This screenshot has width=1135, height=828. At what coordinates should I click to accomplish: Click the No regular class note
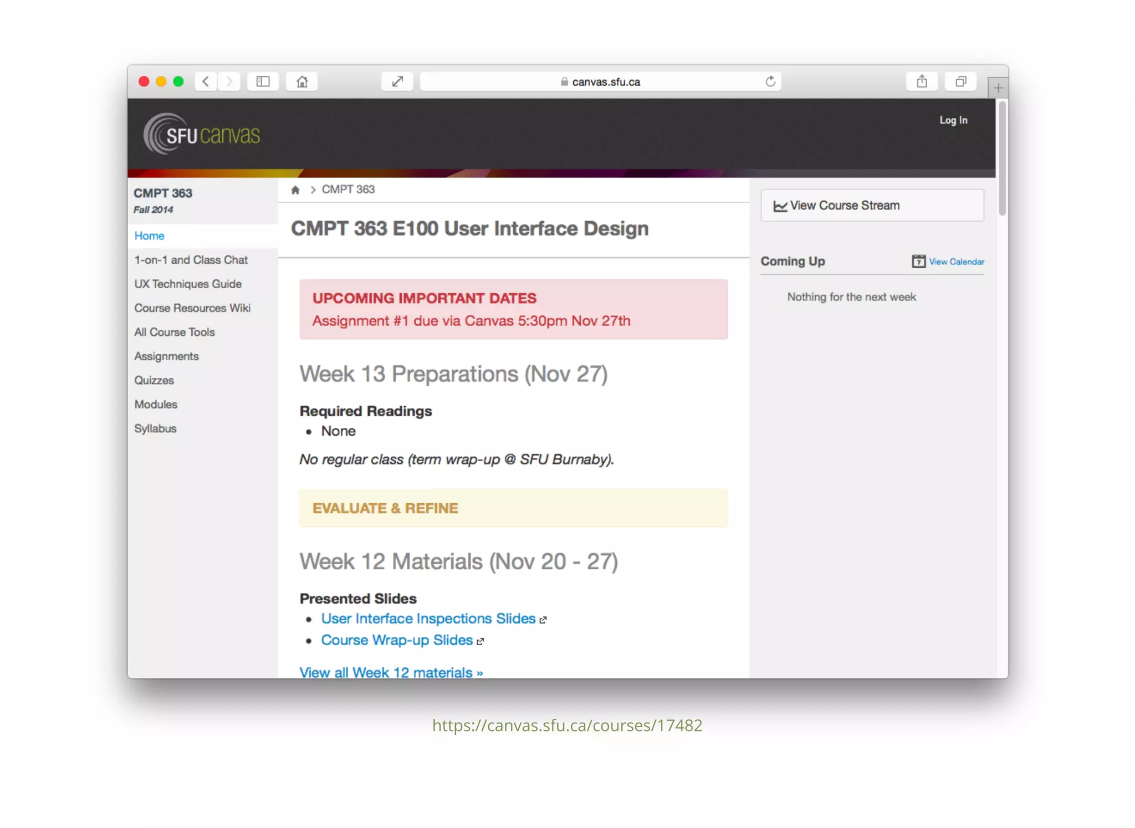tap(457, 459)
